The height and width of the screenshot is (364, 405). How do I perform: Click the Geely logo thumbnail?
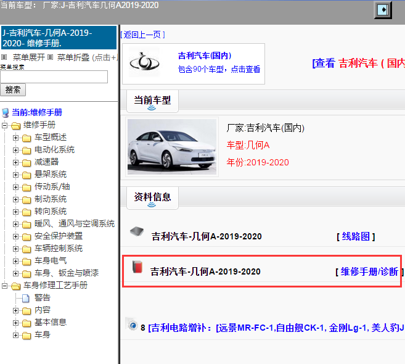(x=144, y=62)
